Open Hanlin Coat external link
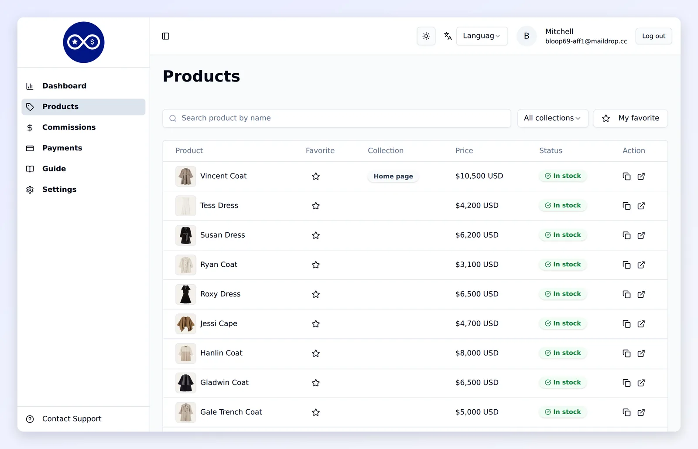This screenshot has width=698, height=449. pyautogui.click(x=641, y=353)
